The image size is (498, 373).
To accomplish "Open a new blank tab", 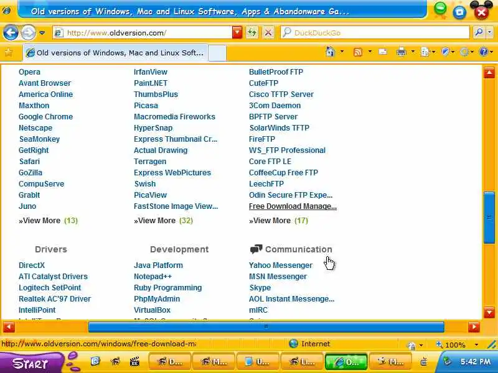I will point(217,53).
